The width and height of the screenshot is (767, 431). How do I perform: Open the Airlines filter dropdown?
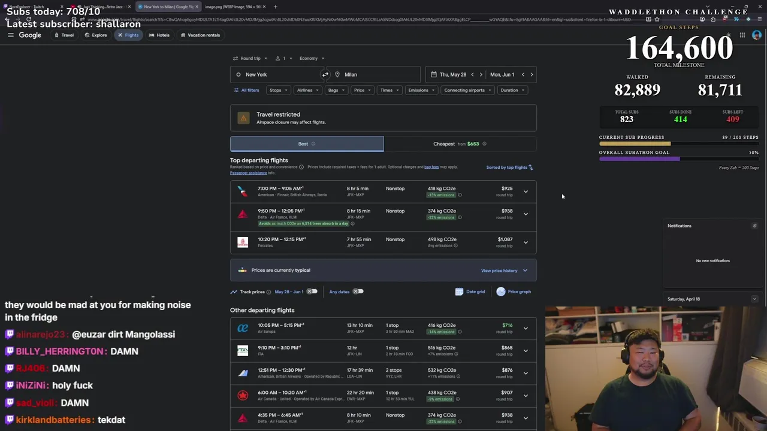pos(308,90)
